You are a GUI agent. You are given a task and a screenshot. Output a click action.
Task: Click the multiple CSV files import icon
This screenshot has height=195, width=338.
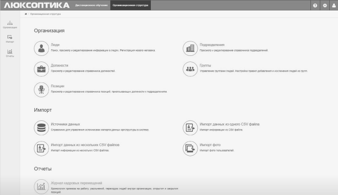[42, 148]
